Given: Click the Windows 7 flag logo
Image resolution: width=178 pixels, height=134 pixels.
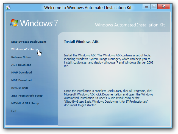Looking at the screenshot, I should (x=14, y=23).
